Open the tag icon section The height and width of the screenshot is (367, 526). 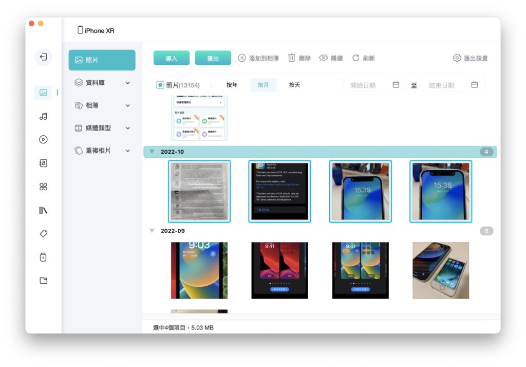[43, 233]
